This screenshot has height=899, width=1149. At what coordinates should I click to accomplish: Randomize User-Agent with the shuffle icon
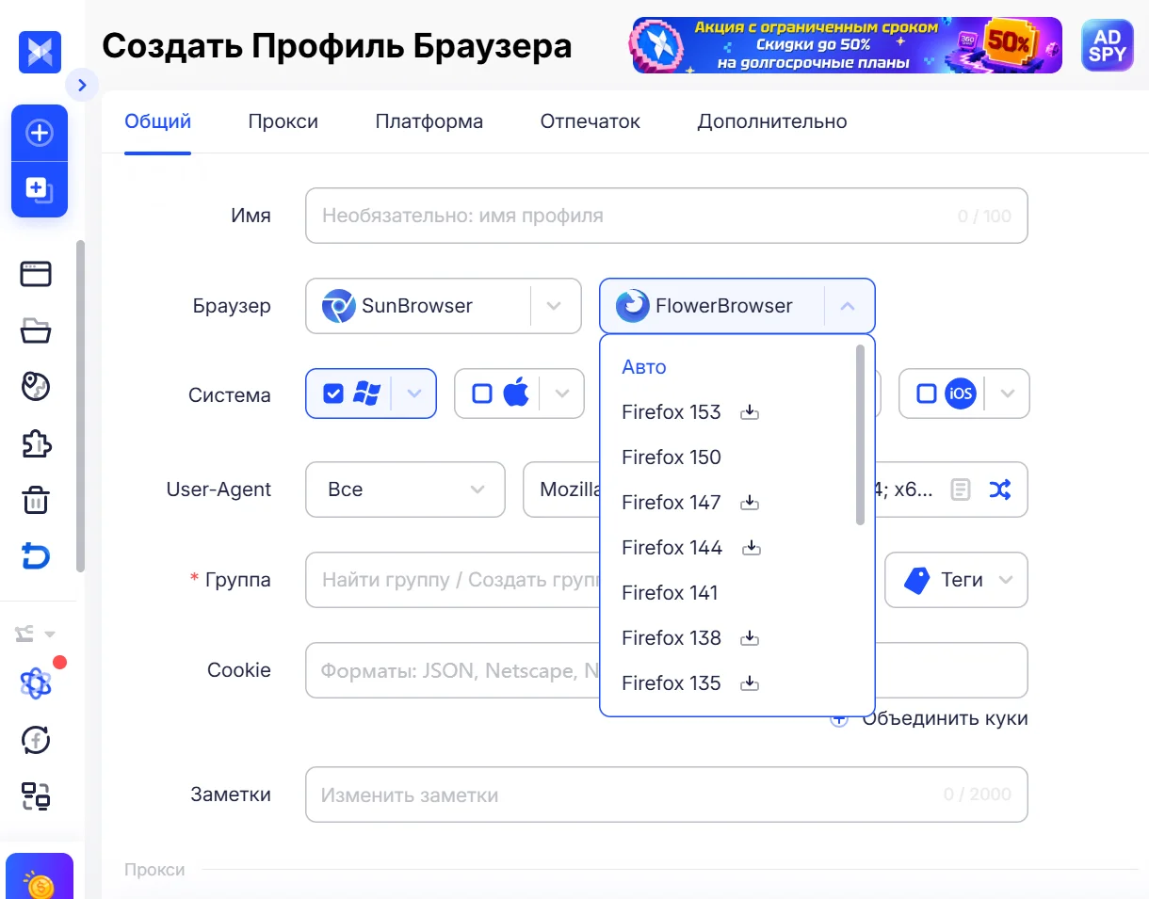tap(999, 490)
